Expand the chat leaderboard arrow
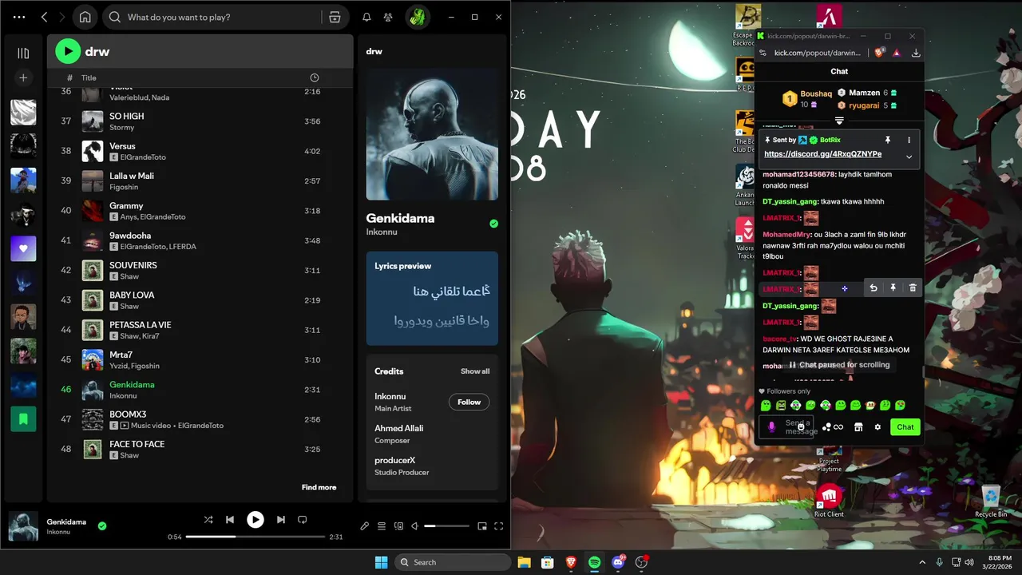Image resolution: width=1022 pixels, height=575 pixels. [839, 121]
